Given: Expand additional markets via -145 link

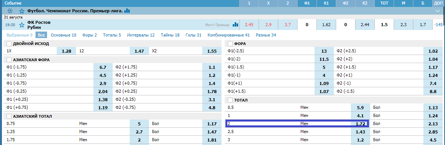Looking at the screenshot, I should (438, 25).
